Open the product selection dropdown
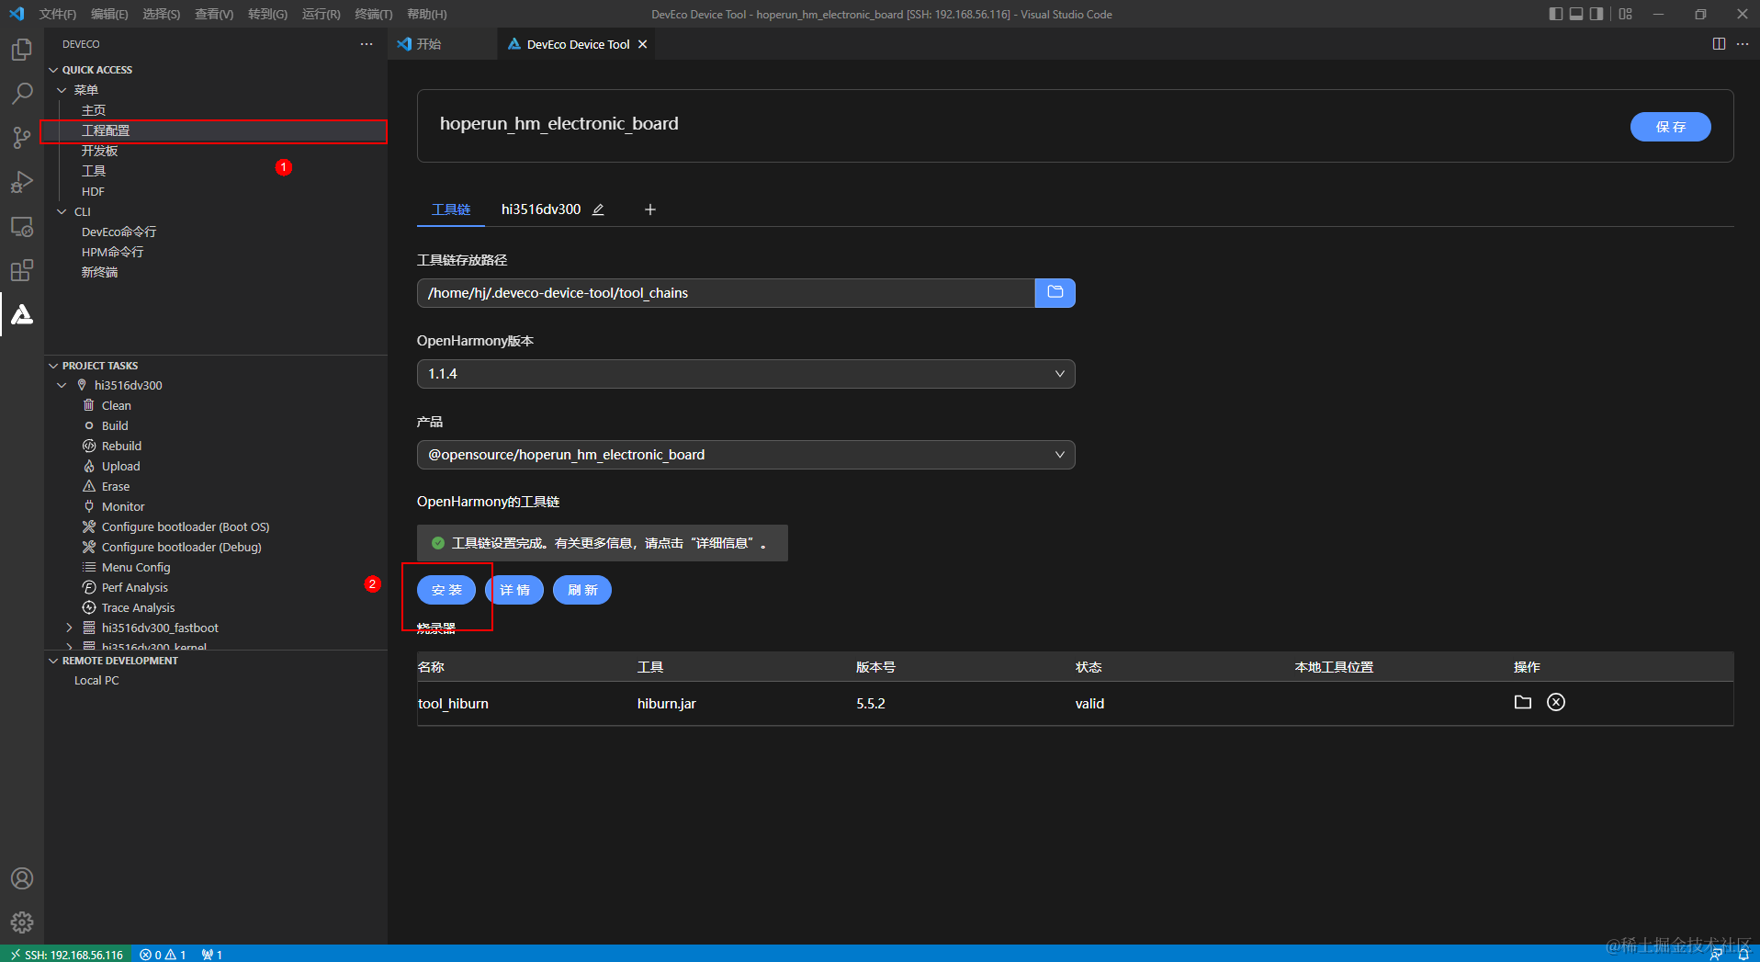This screenshot has width=1760, height=962. point(746,455)
